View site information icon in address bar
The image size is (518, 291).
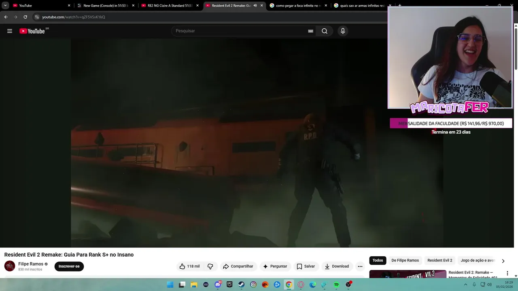pyautogui.click(x=37, y=17)
